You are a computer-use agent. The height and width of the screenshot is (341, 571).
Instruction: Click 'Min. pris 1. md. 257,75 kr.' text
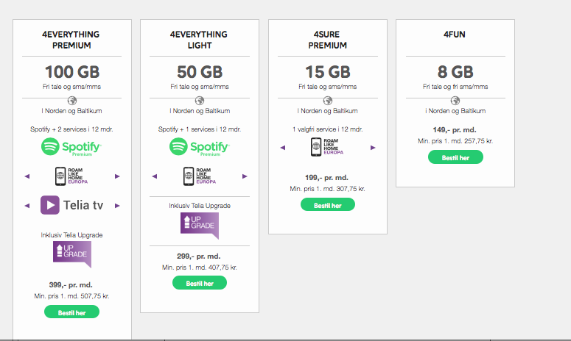(455, 141)
